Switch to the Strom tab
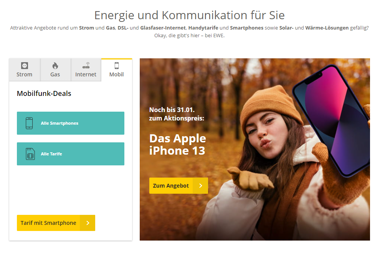 click(25, 70)
